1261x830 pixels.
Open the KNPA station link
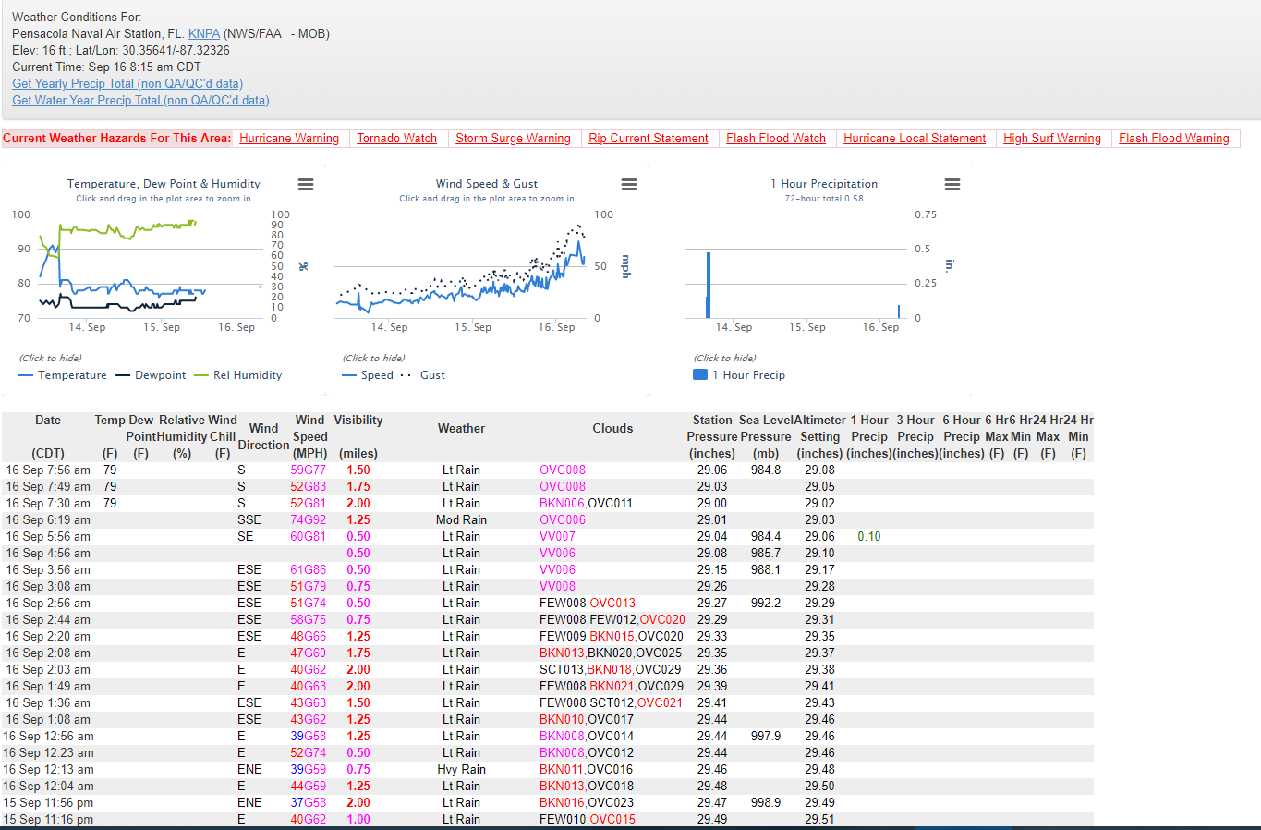pos(204,33)
